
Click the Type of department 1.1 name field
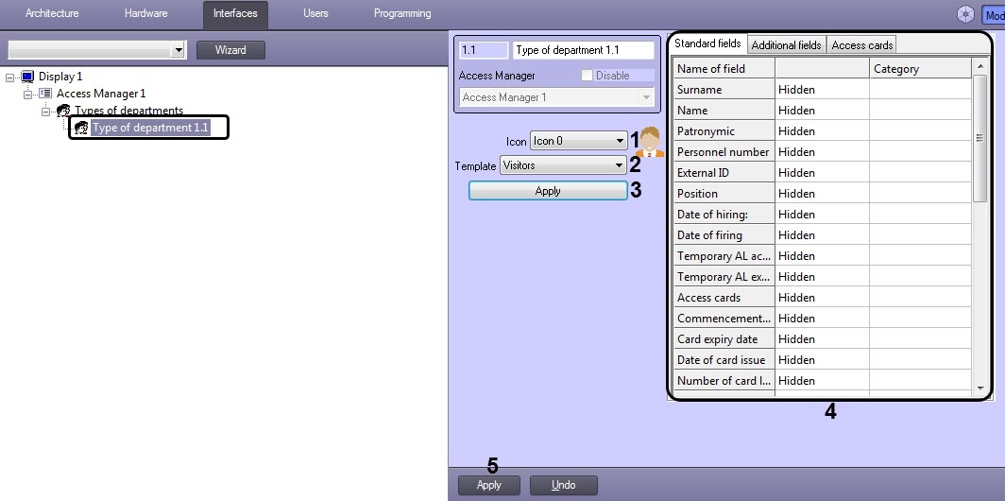(x=584, y=50)
